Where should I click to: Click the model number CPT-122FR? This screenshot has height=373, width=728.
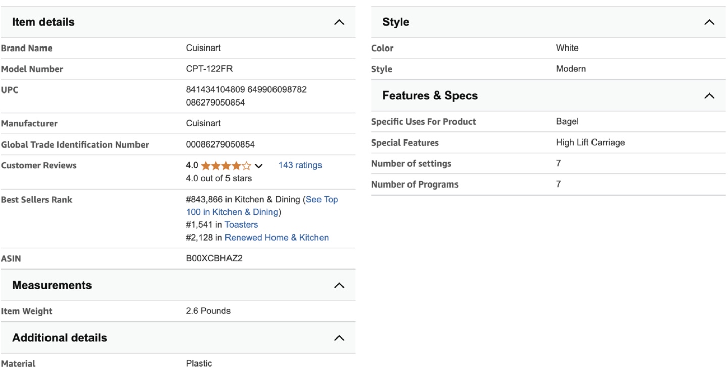tap(209, 69)
